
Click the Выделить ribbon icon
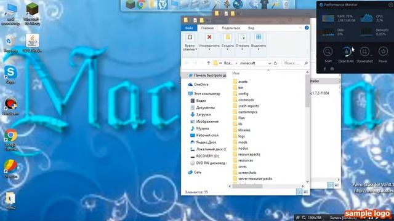[x=259, y=37]
